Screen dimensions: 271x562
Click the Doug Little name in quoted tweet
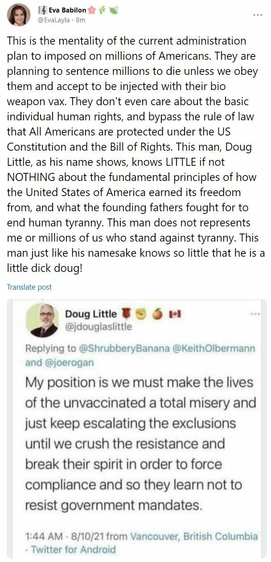click(x=91, y=314)
